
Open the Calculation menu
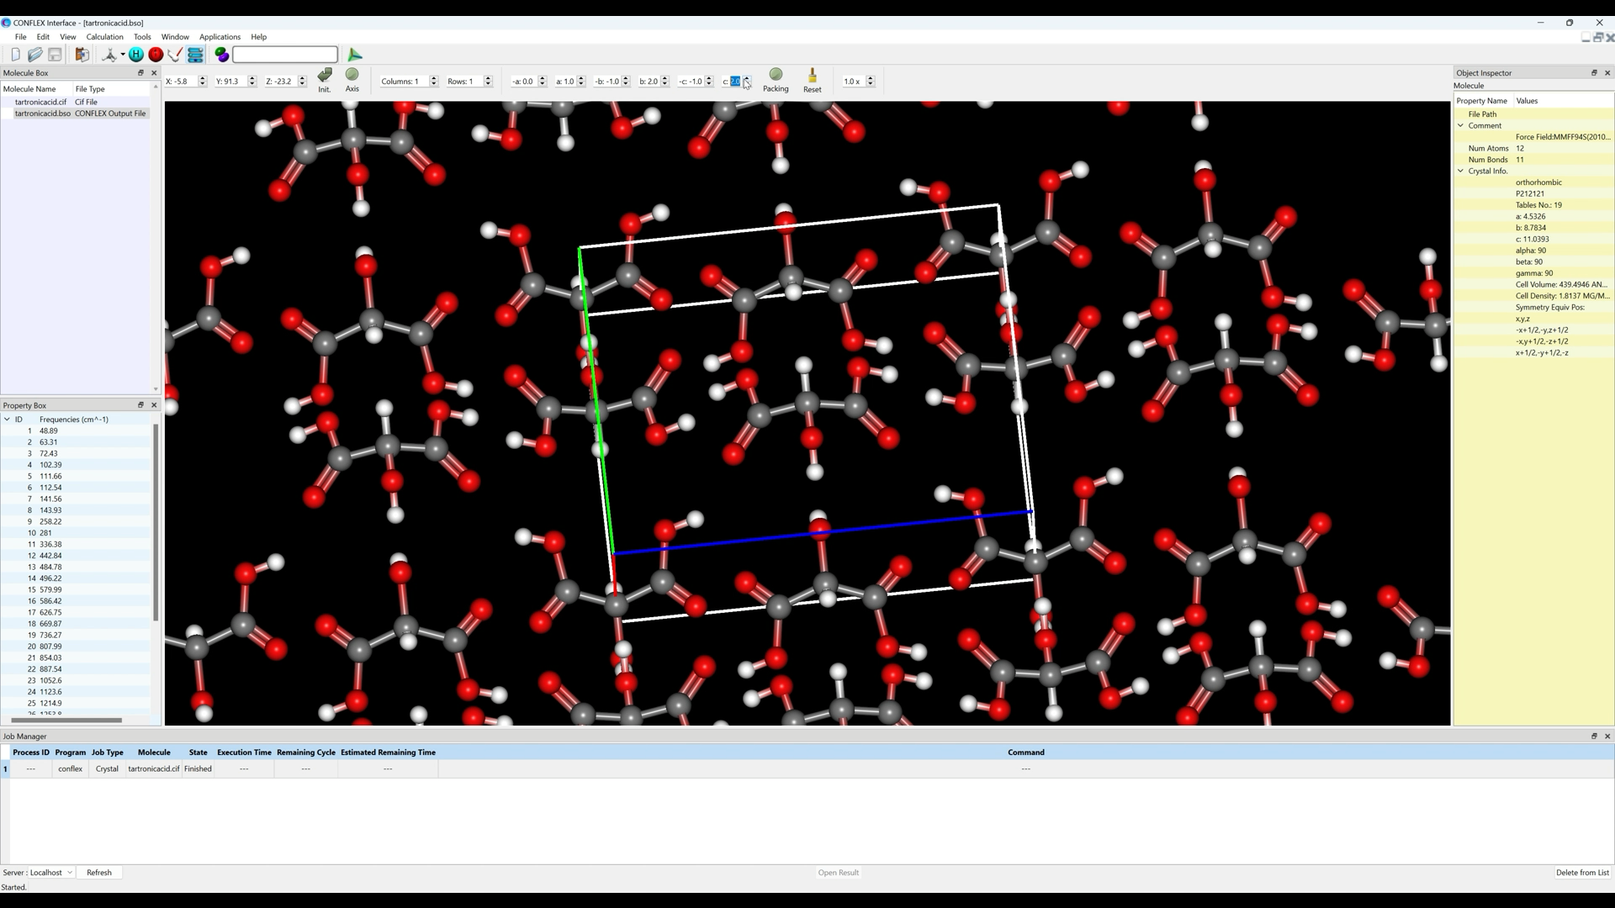point(104,37)
